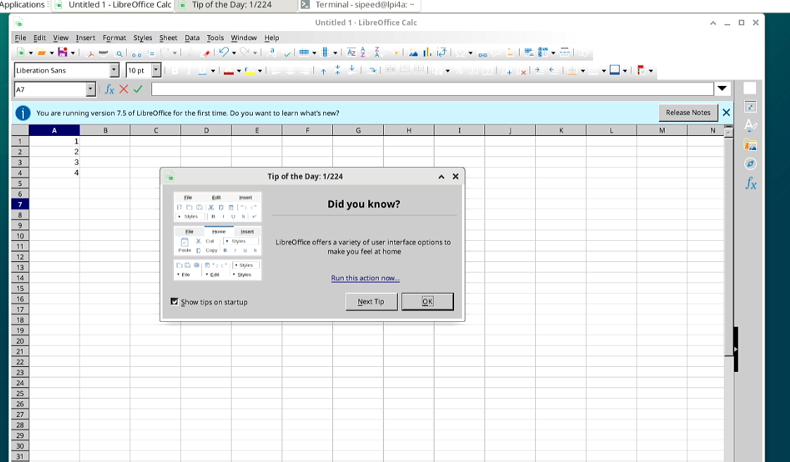Toggle Wrap Text icon
790x462 pixels.
point(372,70)
